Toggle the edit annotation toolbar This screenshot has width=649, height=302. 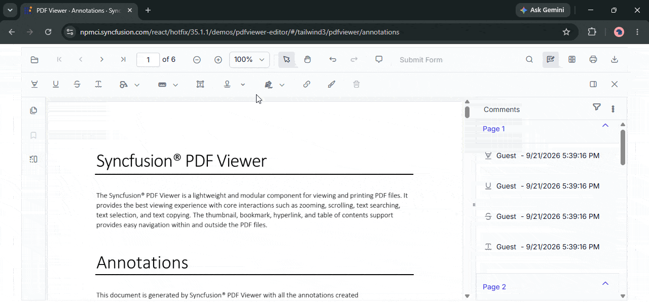point(550,60)
